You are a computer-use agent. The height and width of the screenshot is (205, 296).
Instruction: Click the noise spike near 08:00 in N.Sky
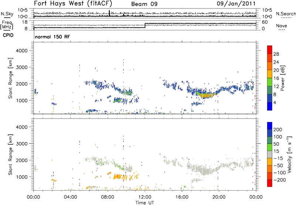(109, 13)
